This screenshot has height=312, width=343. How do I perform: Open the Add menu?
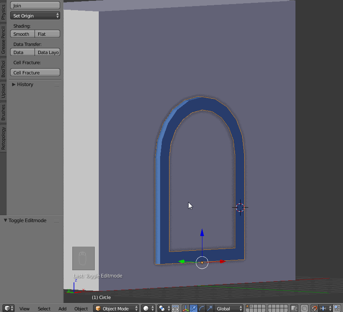(x=62, y=308)
